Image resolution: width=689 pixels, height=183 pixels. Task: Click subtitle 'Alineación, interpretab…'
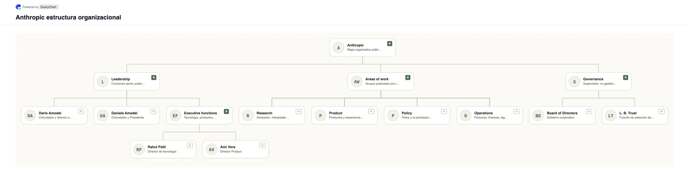[x=273, y=118]
